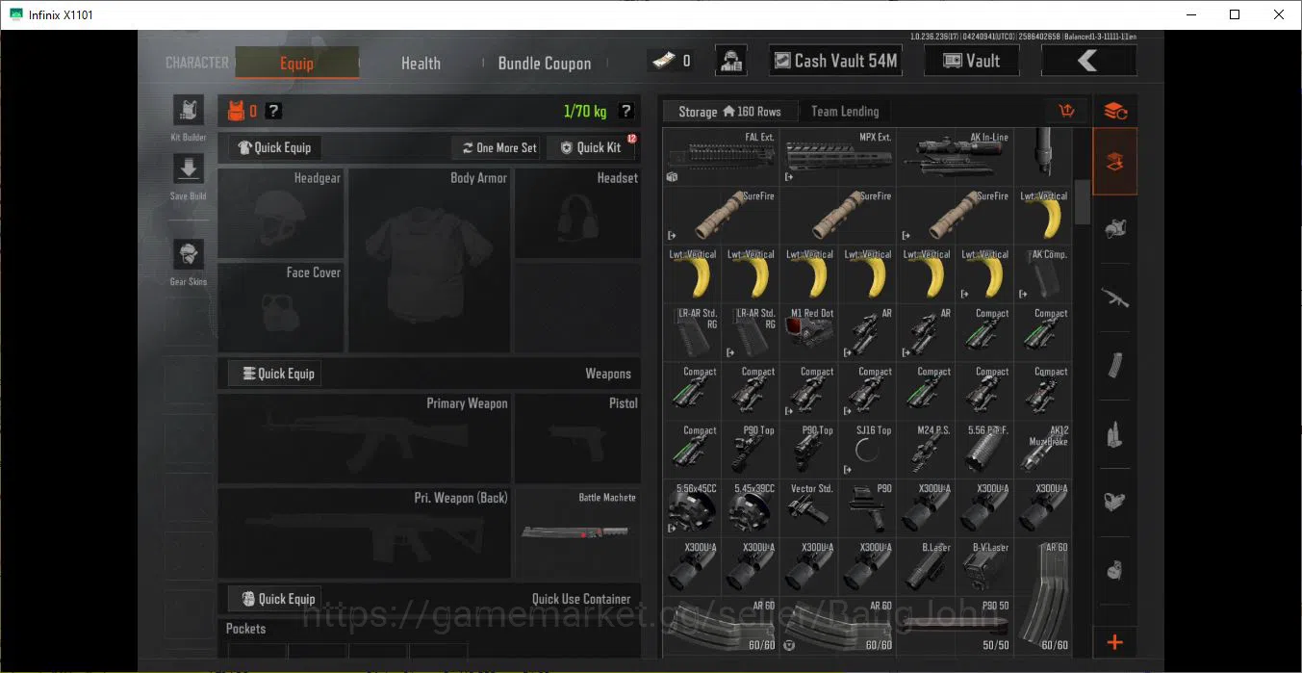Click the storage vertical scrollbar thumb

tap(1083, 200)
